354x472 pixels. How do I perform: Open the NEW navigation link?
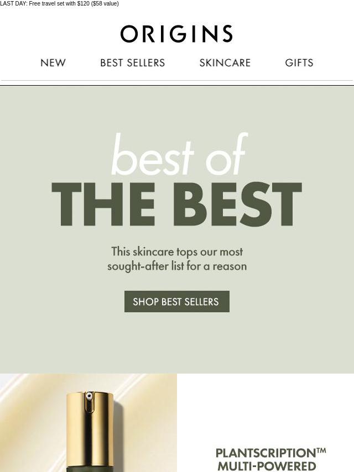(53, 62)
